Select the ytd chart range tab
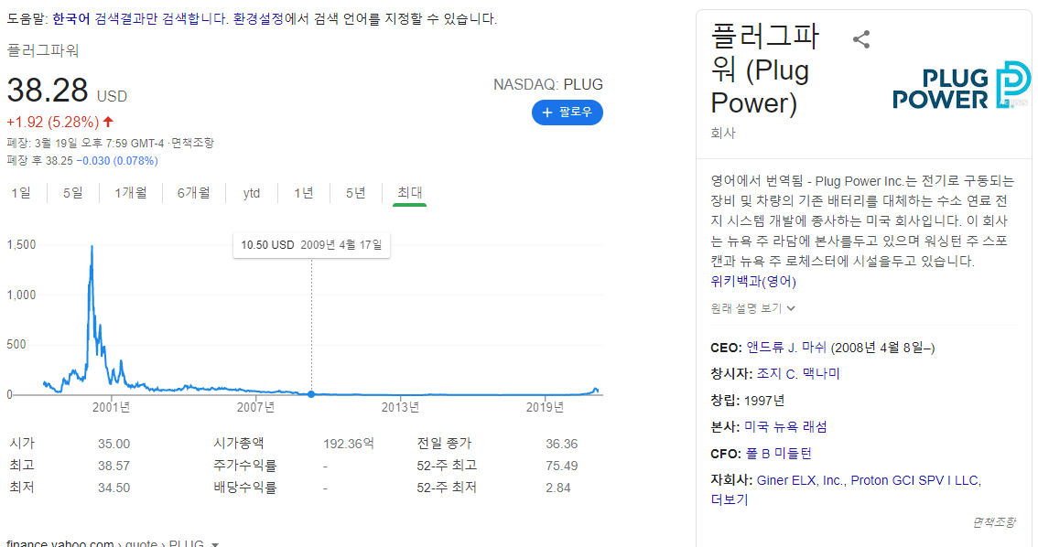This screenshot has height=547, width=1038. coord(252,193)
